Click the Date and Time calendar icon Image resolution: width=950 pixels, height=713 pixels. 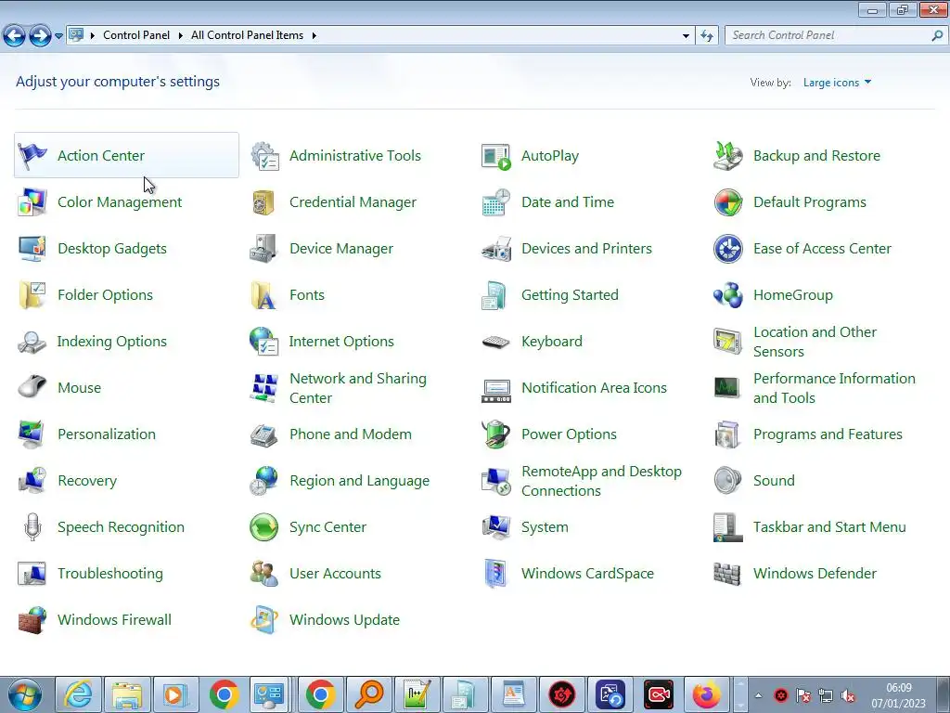pos(496,201)
